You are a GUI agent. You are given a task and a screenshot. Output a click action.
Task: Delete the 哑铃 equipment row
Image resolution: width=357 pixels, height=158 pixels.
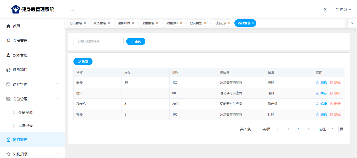point(335,93)
